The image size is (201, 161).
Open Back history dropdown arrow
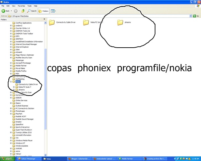click(x=11, y=11)
